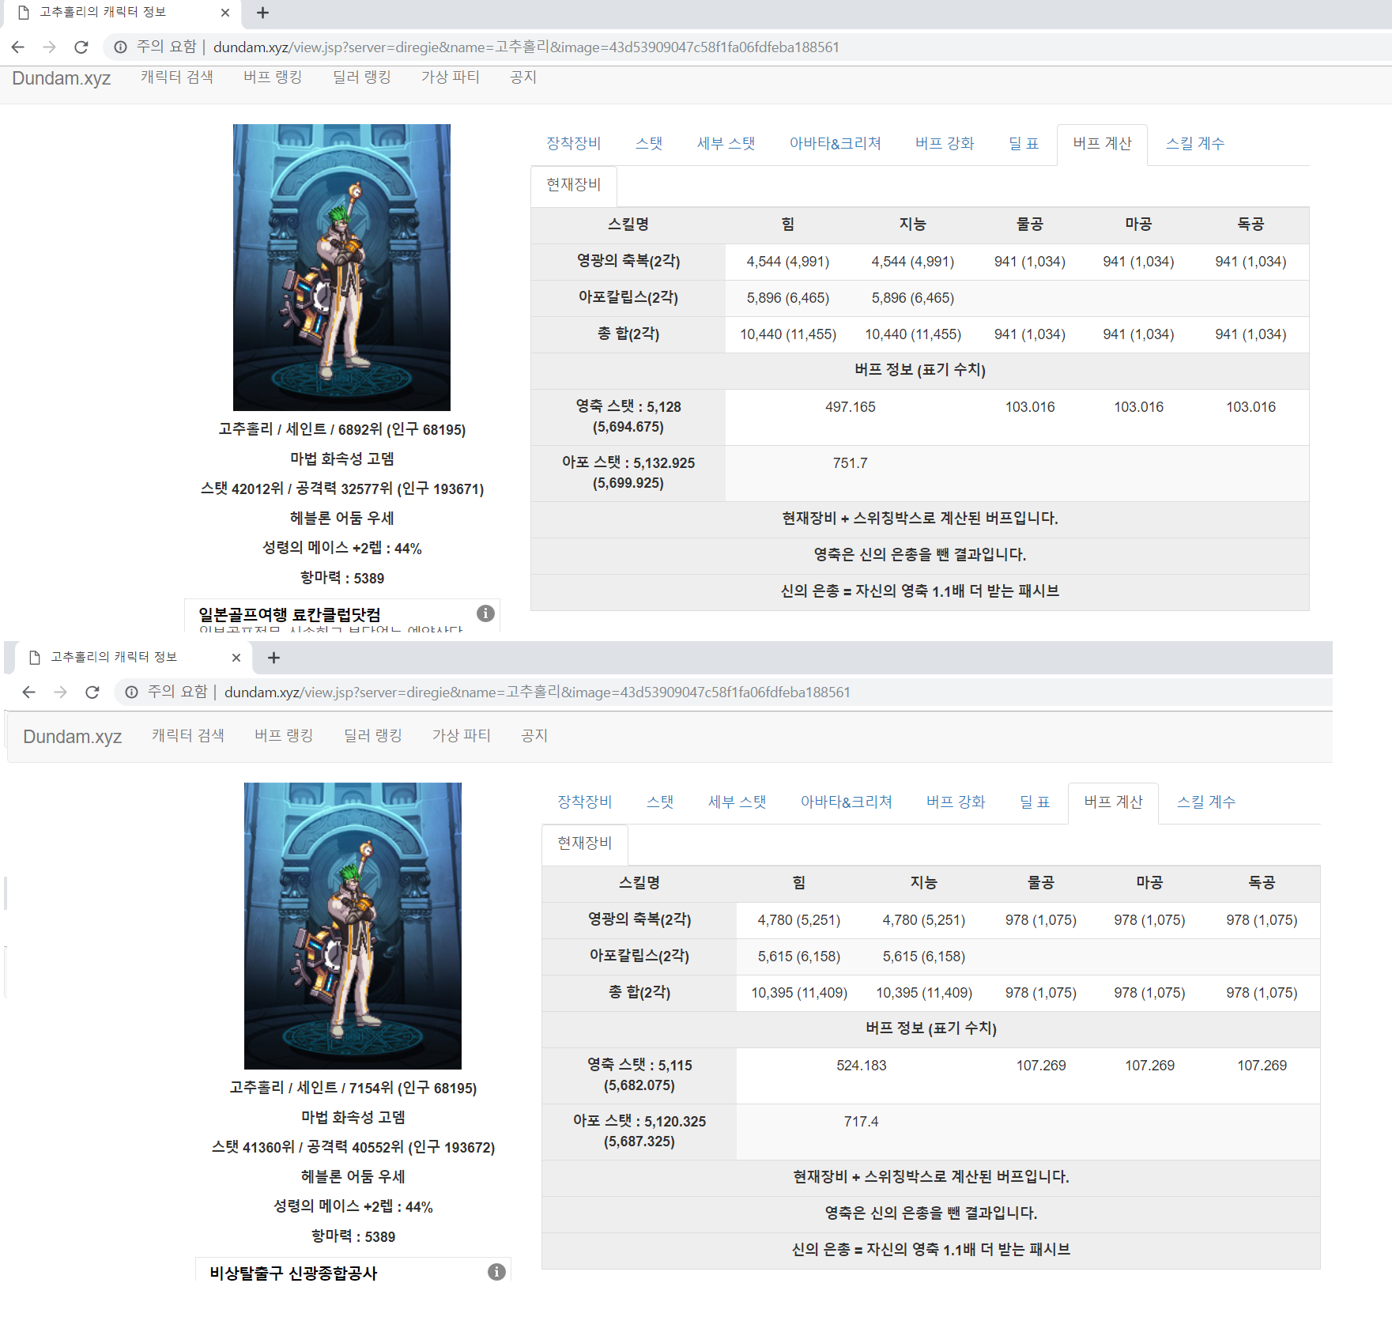This screenshot has width=1392, height=1317.
Task: Click the forward arrow in the bottom browser window
Action: 60,692
